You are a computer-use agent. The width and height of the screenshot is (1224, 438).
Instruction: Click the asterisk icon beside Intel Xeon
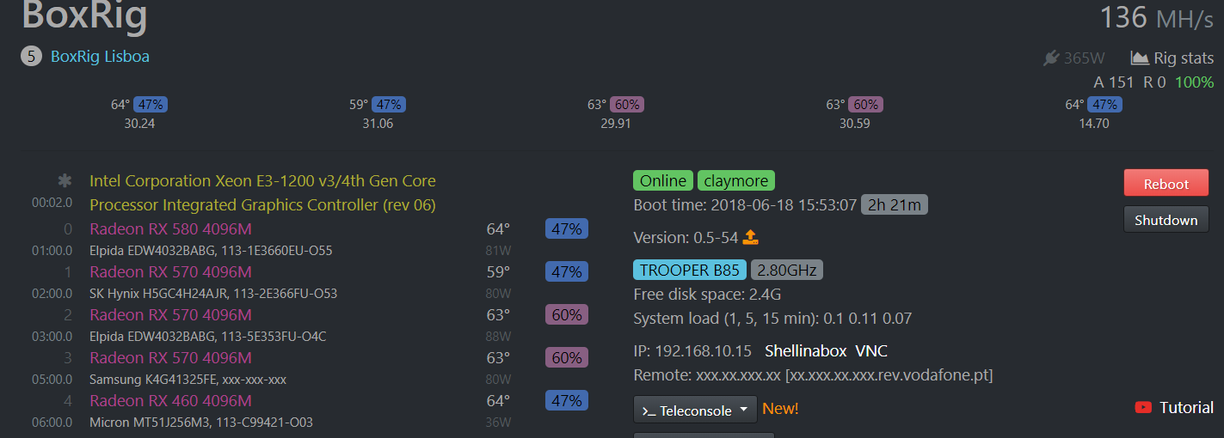pos(65,181)
